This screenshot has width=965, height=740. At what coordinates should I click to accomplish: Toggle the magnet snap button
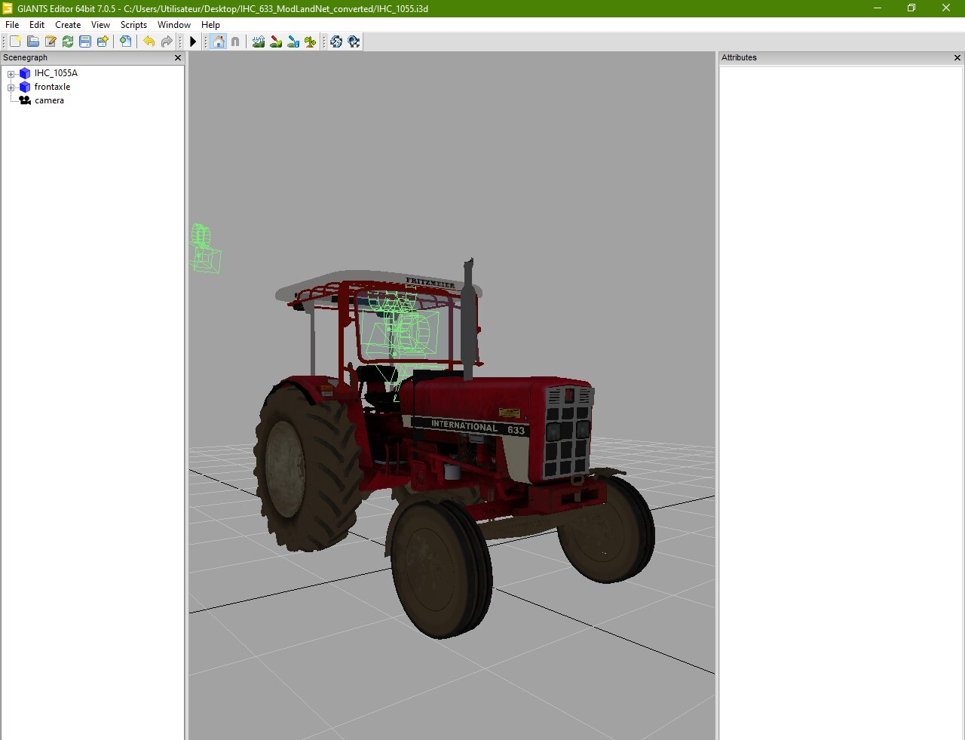click(235, 41)
